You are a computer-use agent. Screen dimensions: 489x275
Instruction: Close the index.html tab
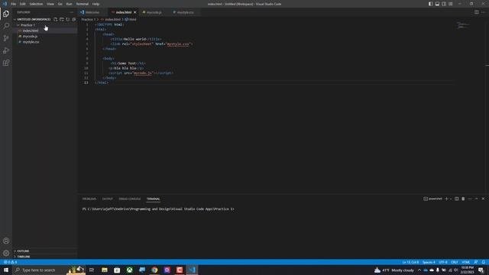tap(135, 12)
